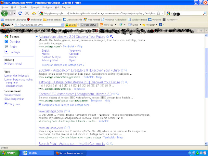
Task: Click the Terbanyak Dikunjungi bookmark
Action: click(x=13, y=19)
